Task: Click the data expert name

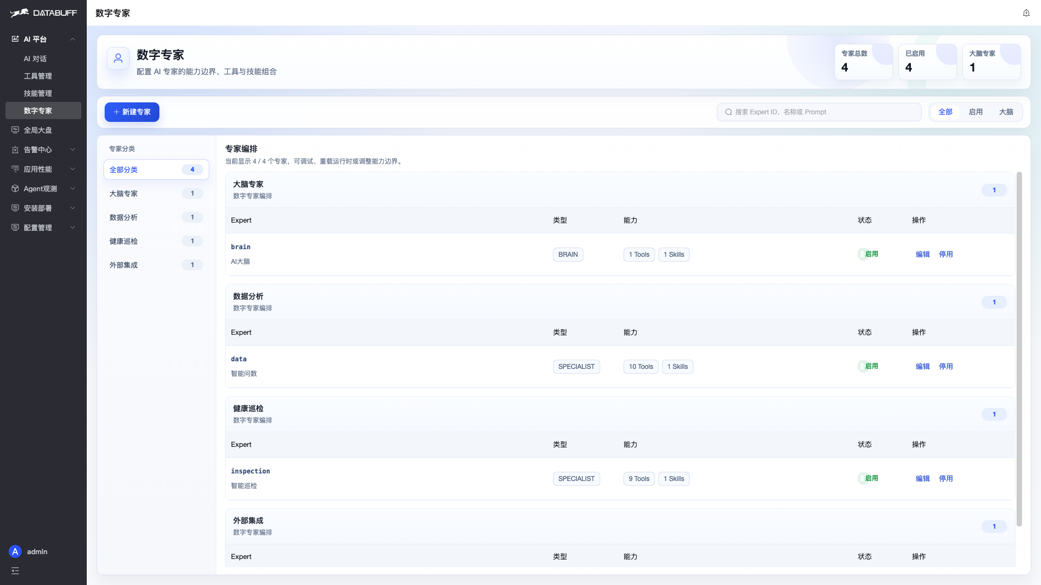Action: tap(239, 359)
